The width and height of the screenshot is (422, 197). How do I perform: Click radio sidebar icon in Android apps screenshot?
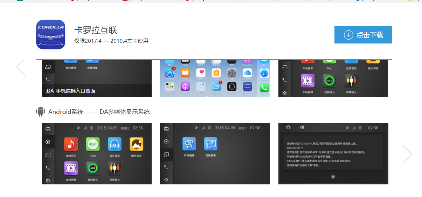click(x=48, y=128)
